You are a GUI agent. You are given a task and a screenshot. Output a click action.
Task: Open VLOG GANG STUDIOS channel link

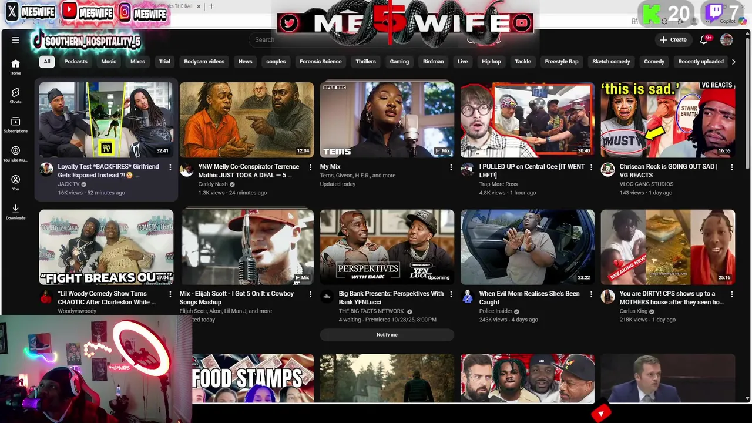(646, 184)
